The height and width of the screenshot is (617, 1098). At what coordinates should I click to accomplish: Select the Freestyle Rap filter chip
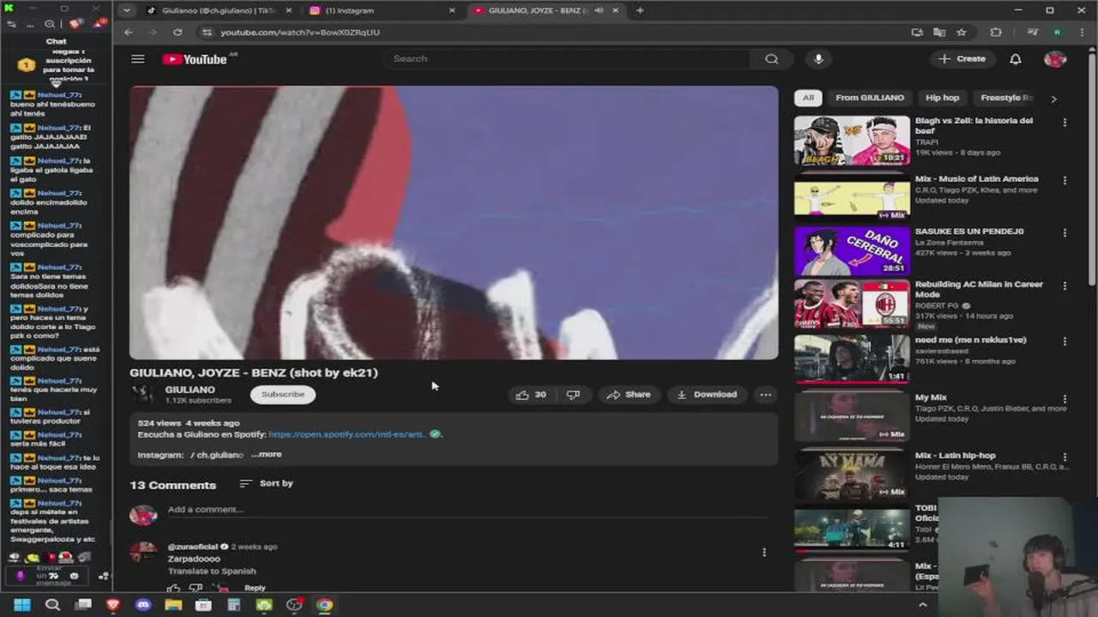point(1007,98)
